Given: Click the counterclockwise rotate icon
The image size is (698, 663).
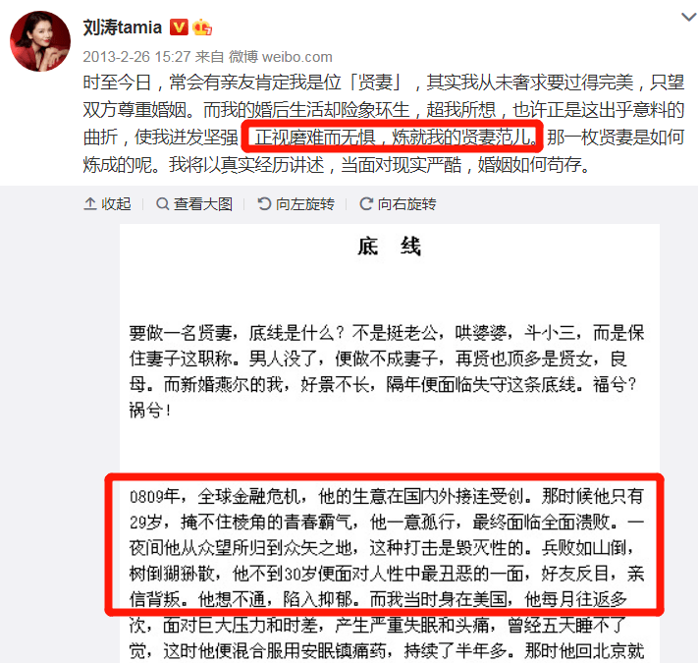Looking at the screenshot, I should (x=264, y=204).
